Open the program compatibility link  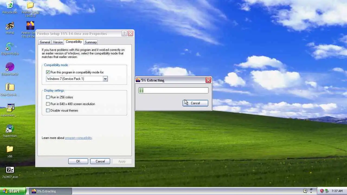coord(78,138)
